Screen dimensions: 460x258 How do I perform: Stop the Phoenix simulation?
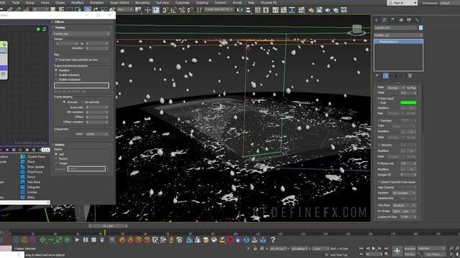[93, 240]
